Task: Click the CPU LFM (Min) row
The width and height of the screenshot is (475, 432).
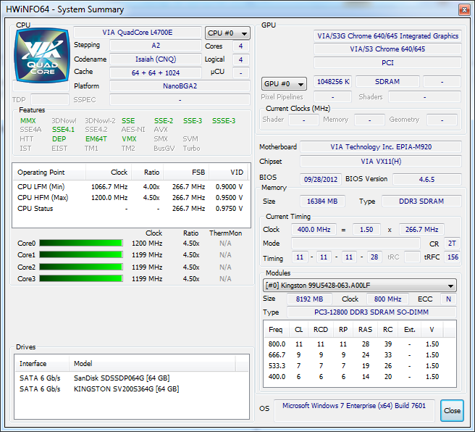Action: [x=130, y=187]
